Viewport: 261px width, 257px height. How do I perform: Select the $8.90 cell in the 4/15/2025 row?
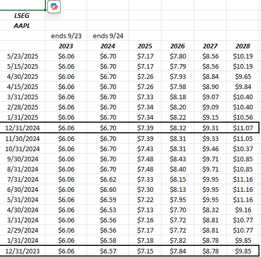point(211,87)
